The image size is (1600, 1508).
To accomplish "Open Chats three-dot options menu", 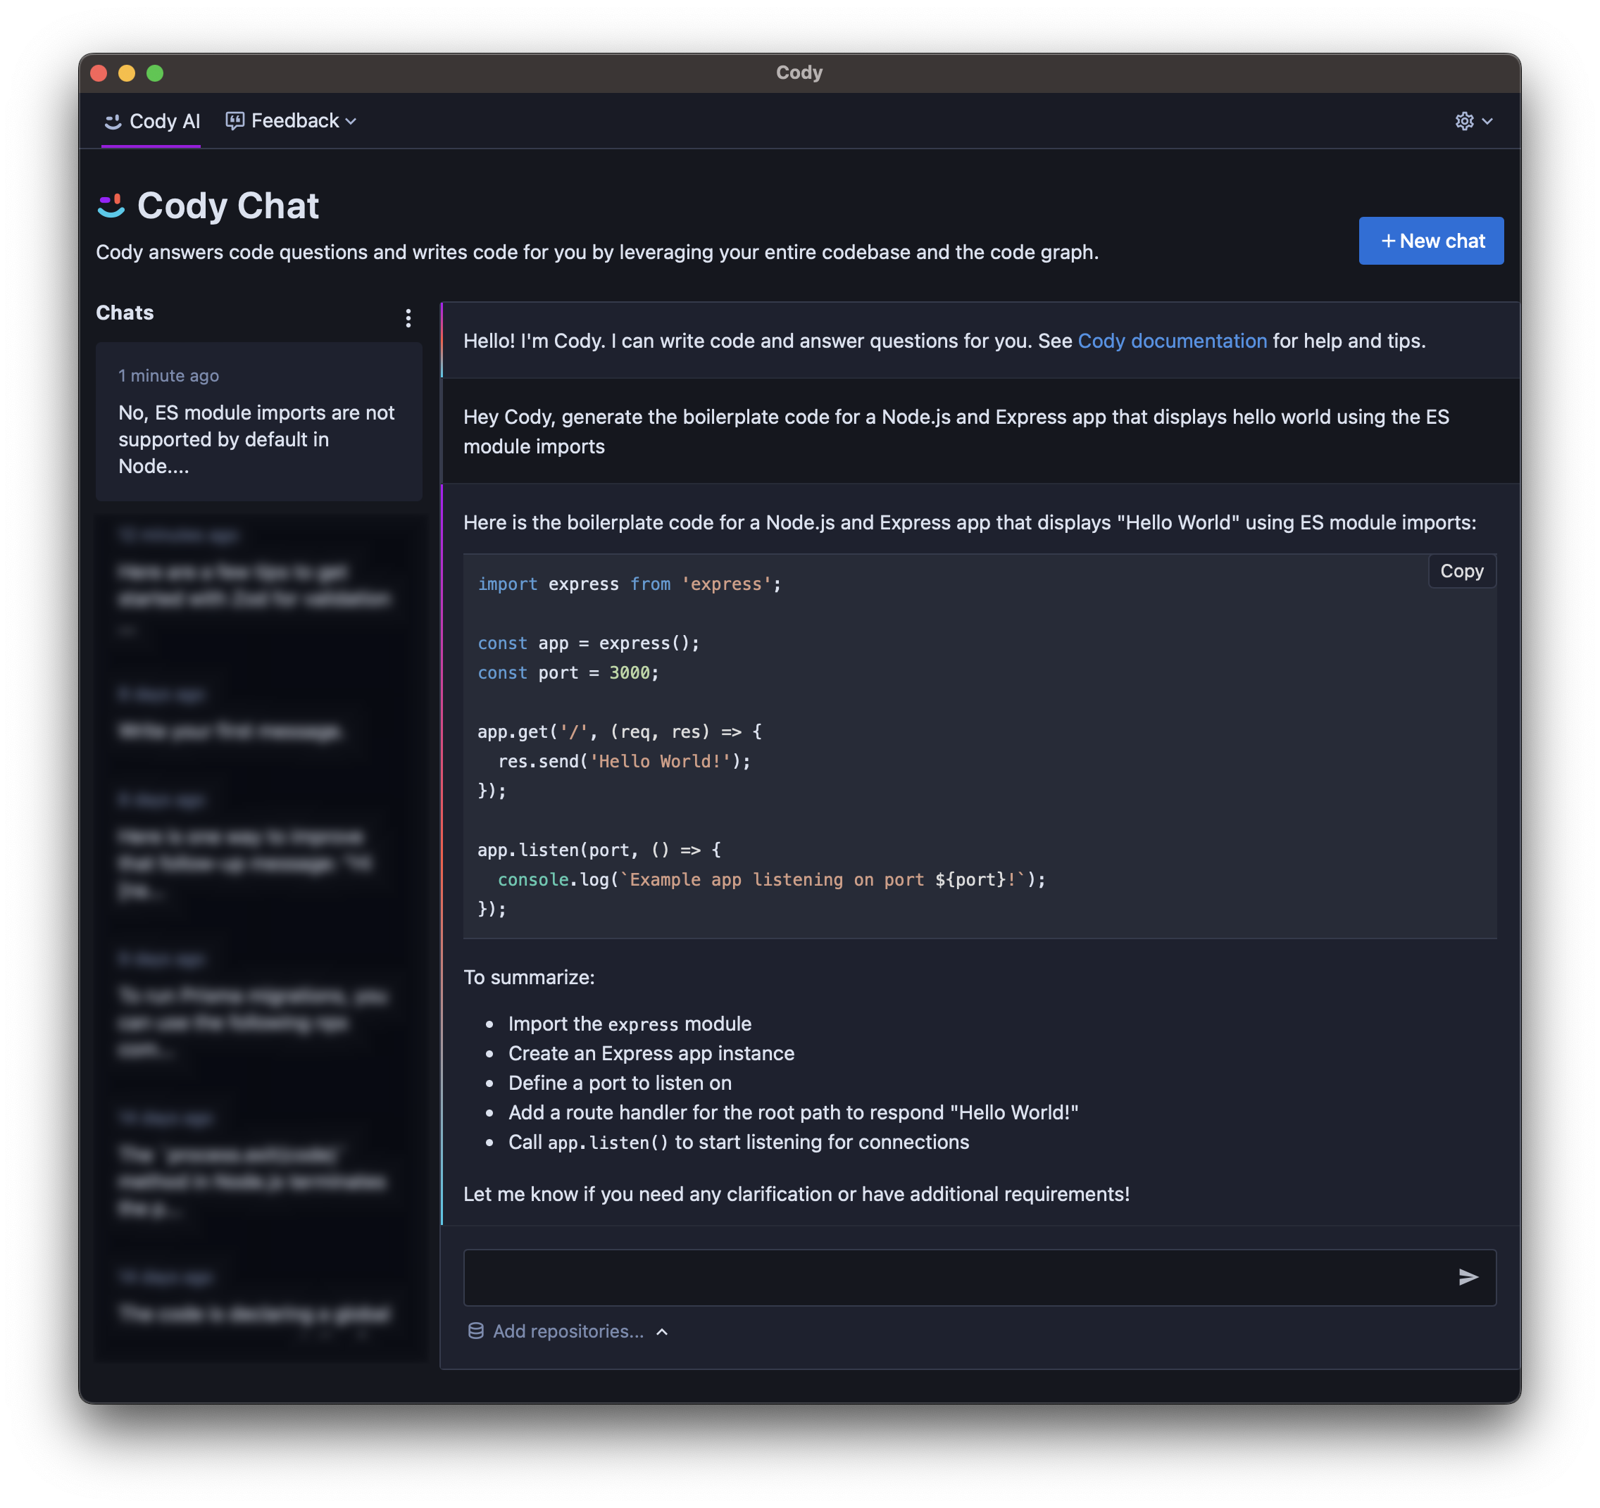I will pyautogui.click(x=408, y=318).
